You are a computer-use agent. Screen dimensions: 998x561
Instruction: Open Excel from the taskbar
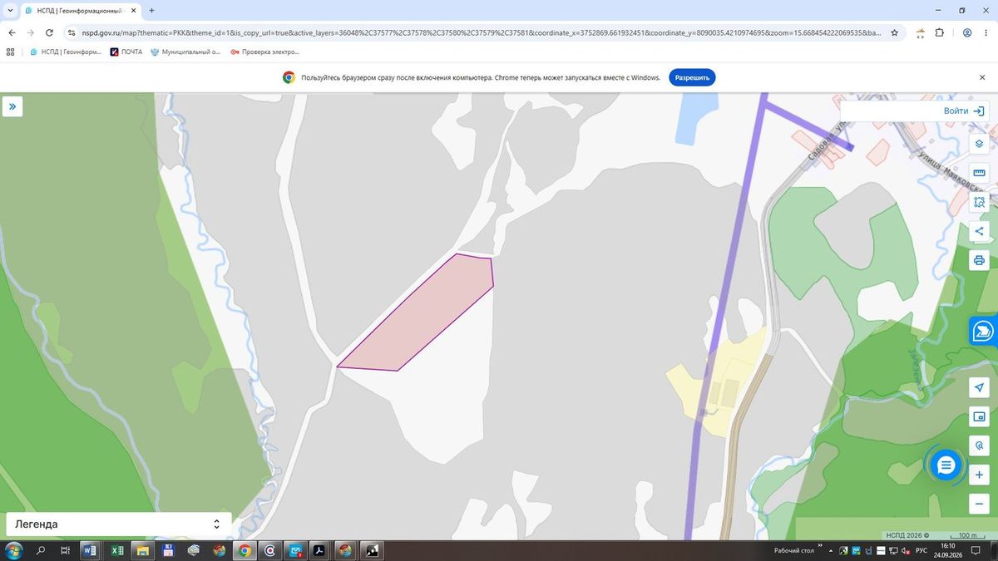117,550
